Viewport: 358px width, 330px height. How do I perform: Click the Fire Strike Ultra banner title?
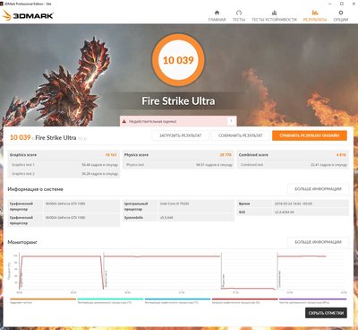178,101
